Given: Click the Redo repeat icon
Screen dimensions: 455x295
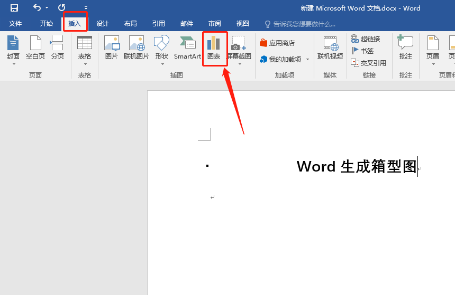Looking at the screenshot, I should tap(62, 8).
